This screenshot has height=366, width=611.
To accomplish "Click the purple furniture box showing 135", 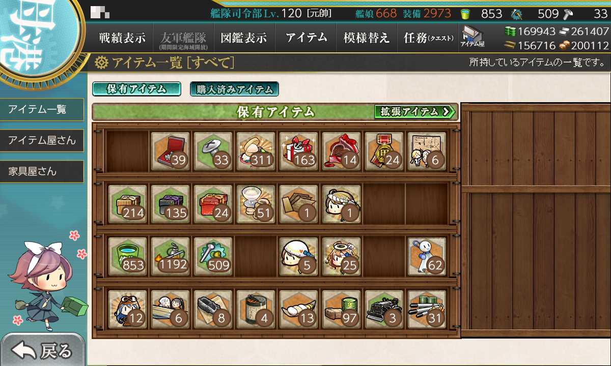I will 171,203.
